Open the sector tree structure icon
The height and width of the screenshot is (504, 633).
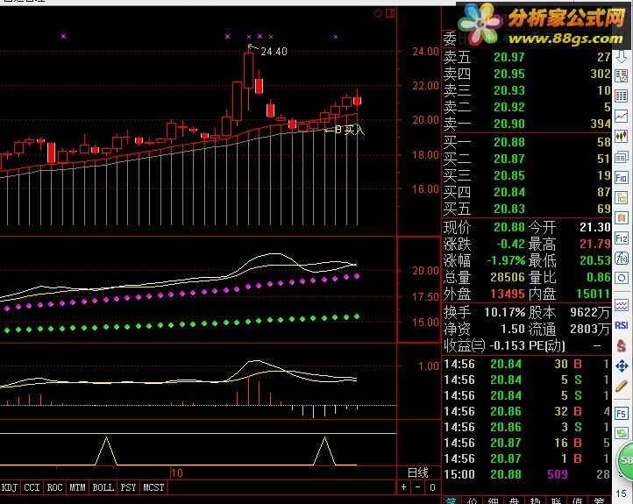pyautogui.click(x=622, y=198)
